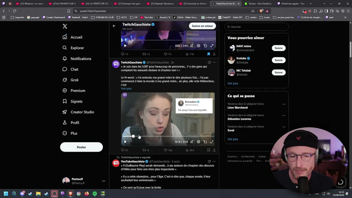
Task: Open Signets in the sidebar
Action: [73, 101]
